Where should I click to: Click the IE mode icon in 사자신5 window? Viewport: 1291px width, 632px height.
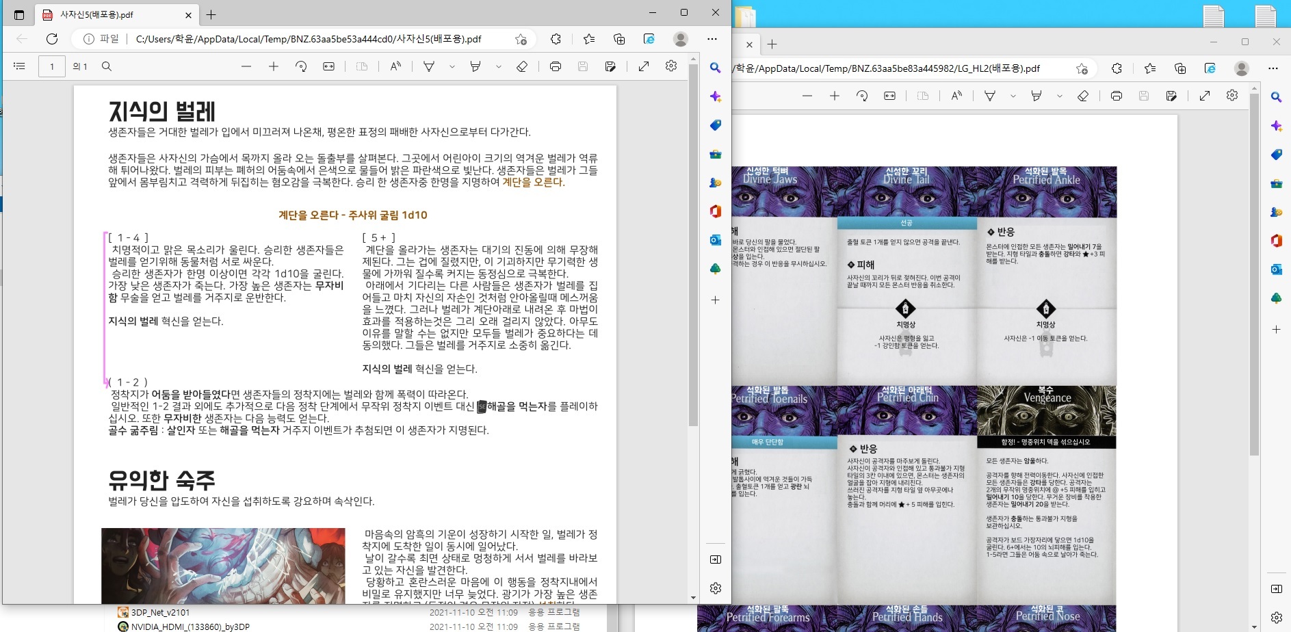[649, 39]
